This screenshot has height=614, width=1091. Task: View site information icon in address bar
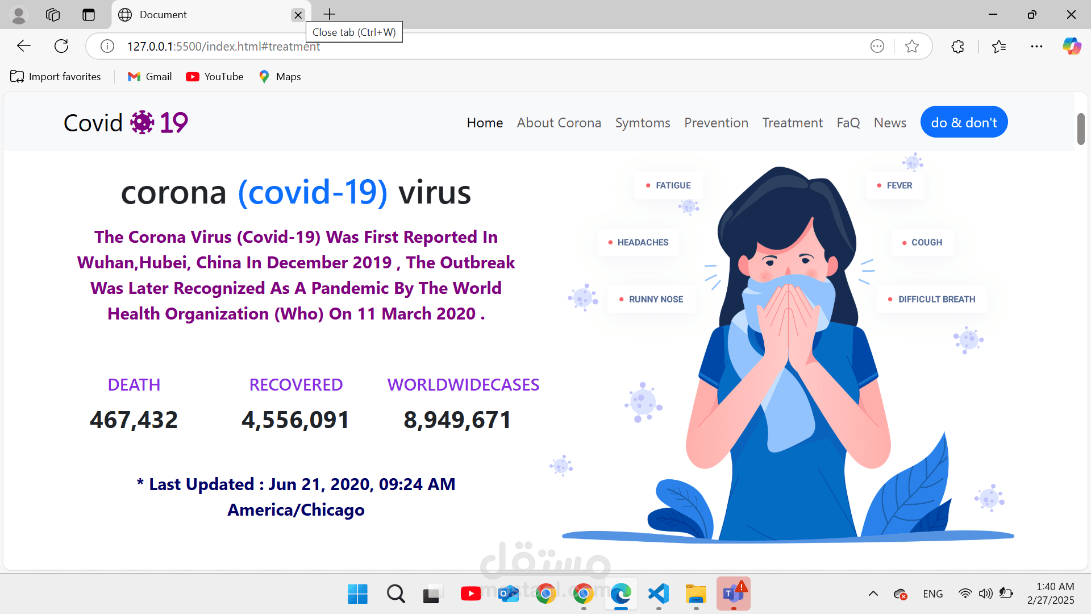107,46
